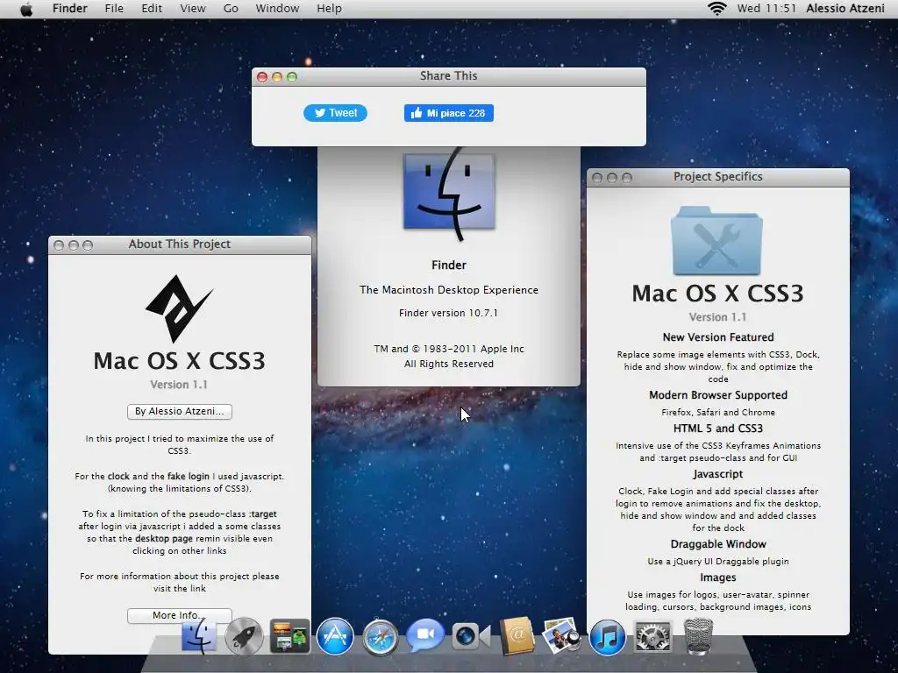Screen dimensions: 898x673
Task: Click the 'New Version Featured' heading
Action: [718, 337]
